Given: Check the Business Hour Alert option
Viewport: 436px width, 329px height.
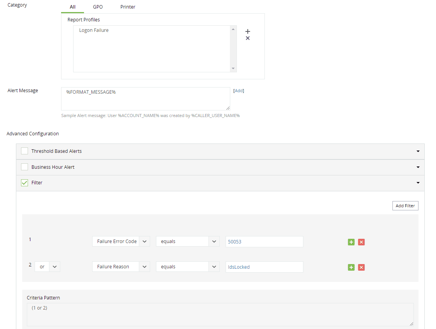Looking at the screenshot, I should (x=25, y=167).
